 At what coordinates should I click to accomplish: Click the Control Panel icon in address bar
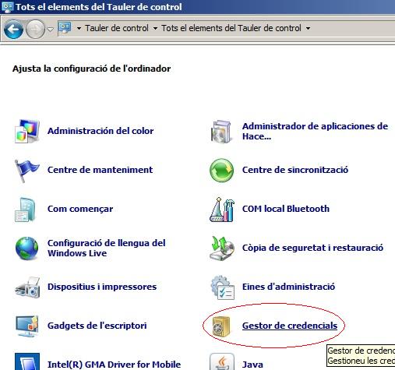pos(65,28)
